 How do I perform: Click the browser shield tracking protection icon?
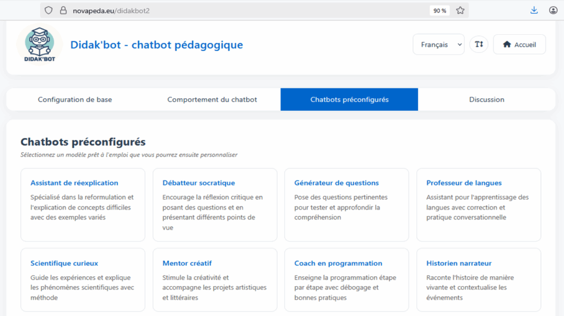(x=48, y=10)
